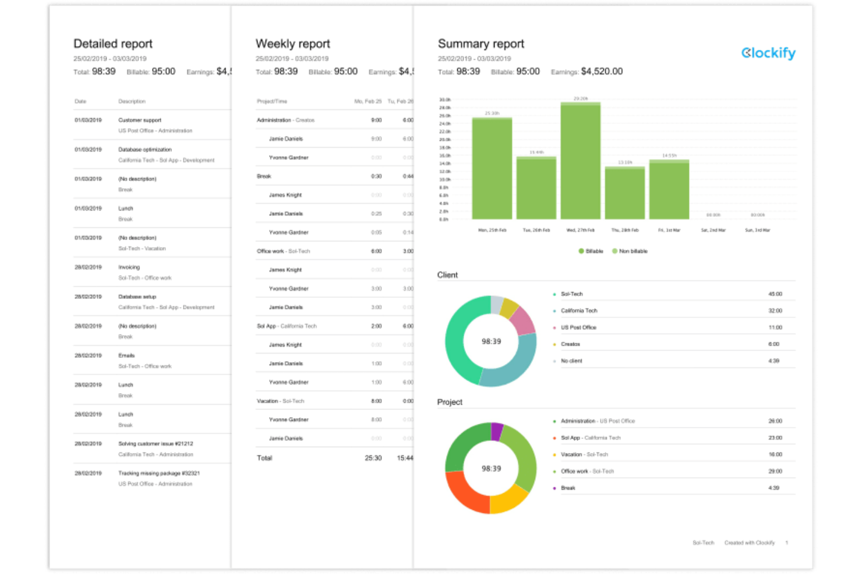Click the Clockify logo

pyautogui.click(x=768, y=53)
